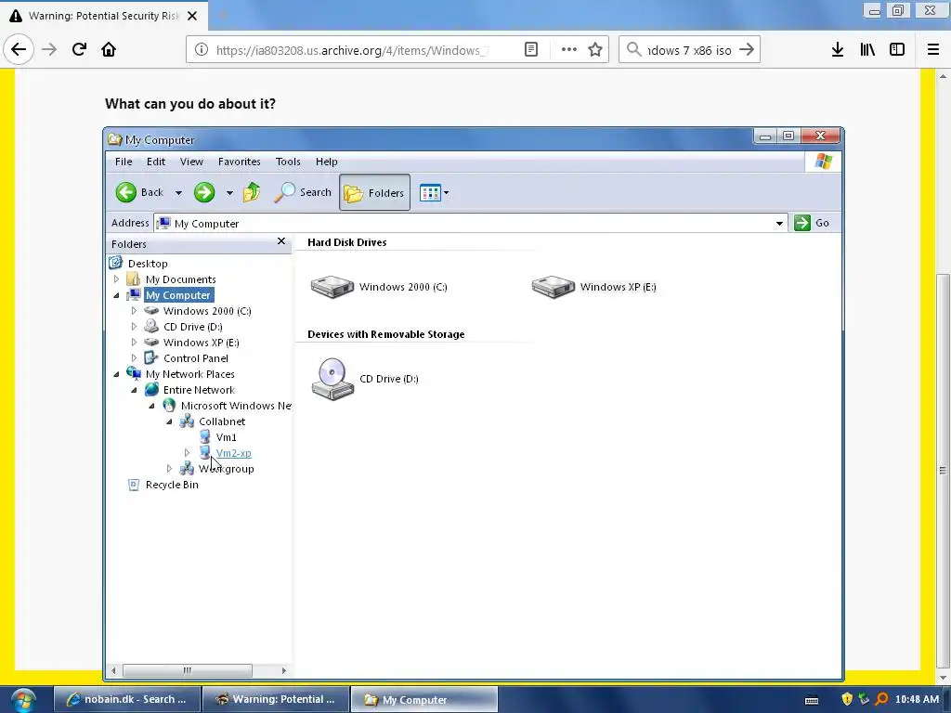
Task: Select Microsoft Windows Network tree item
Action: point(235,406)
